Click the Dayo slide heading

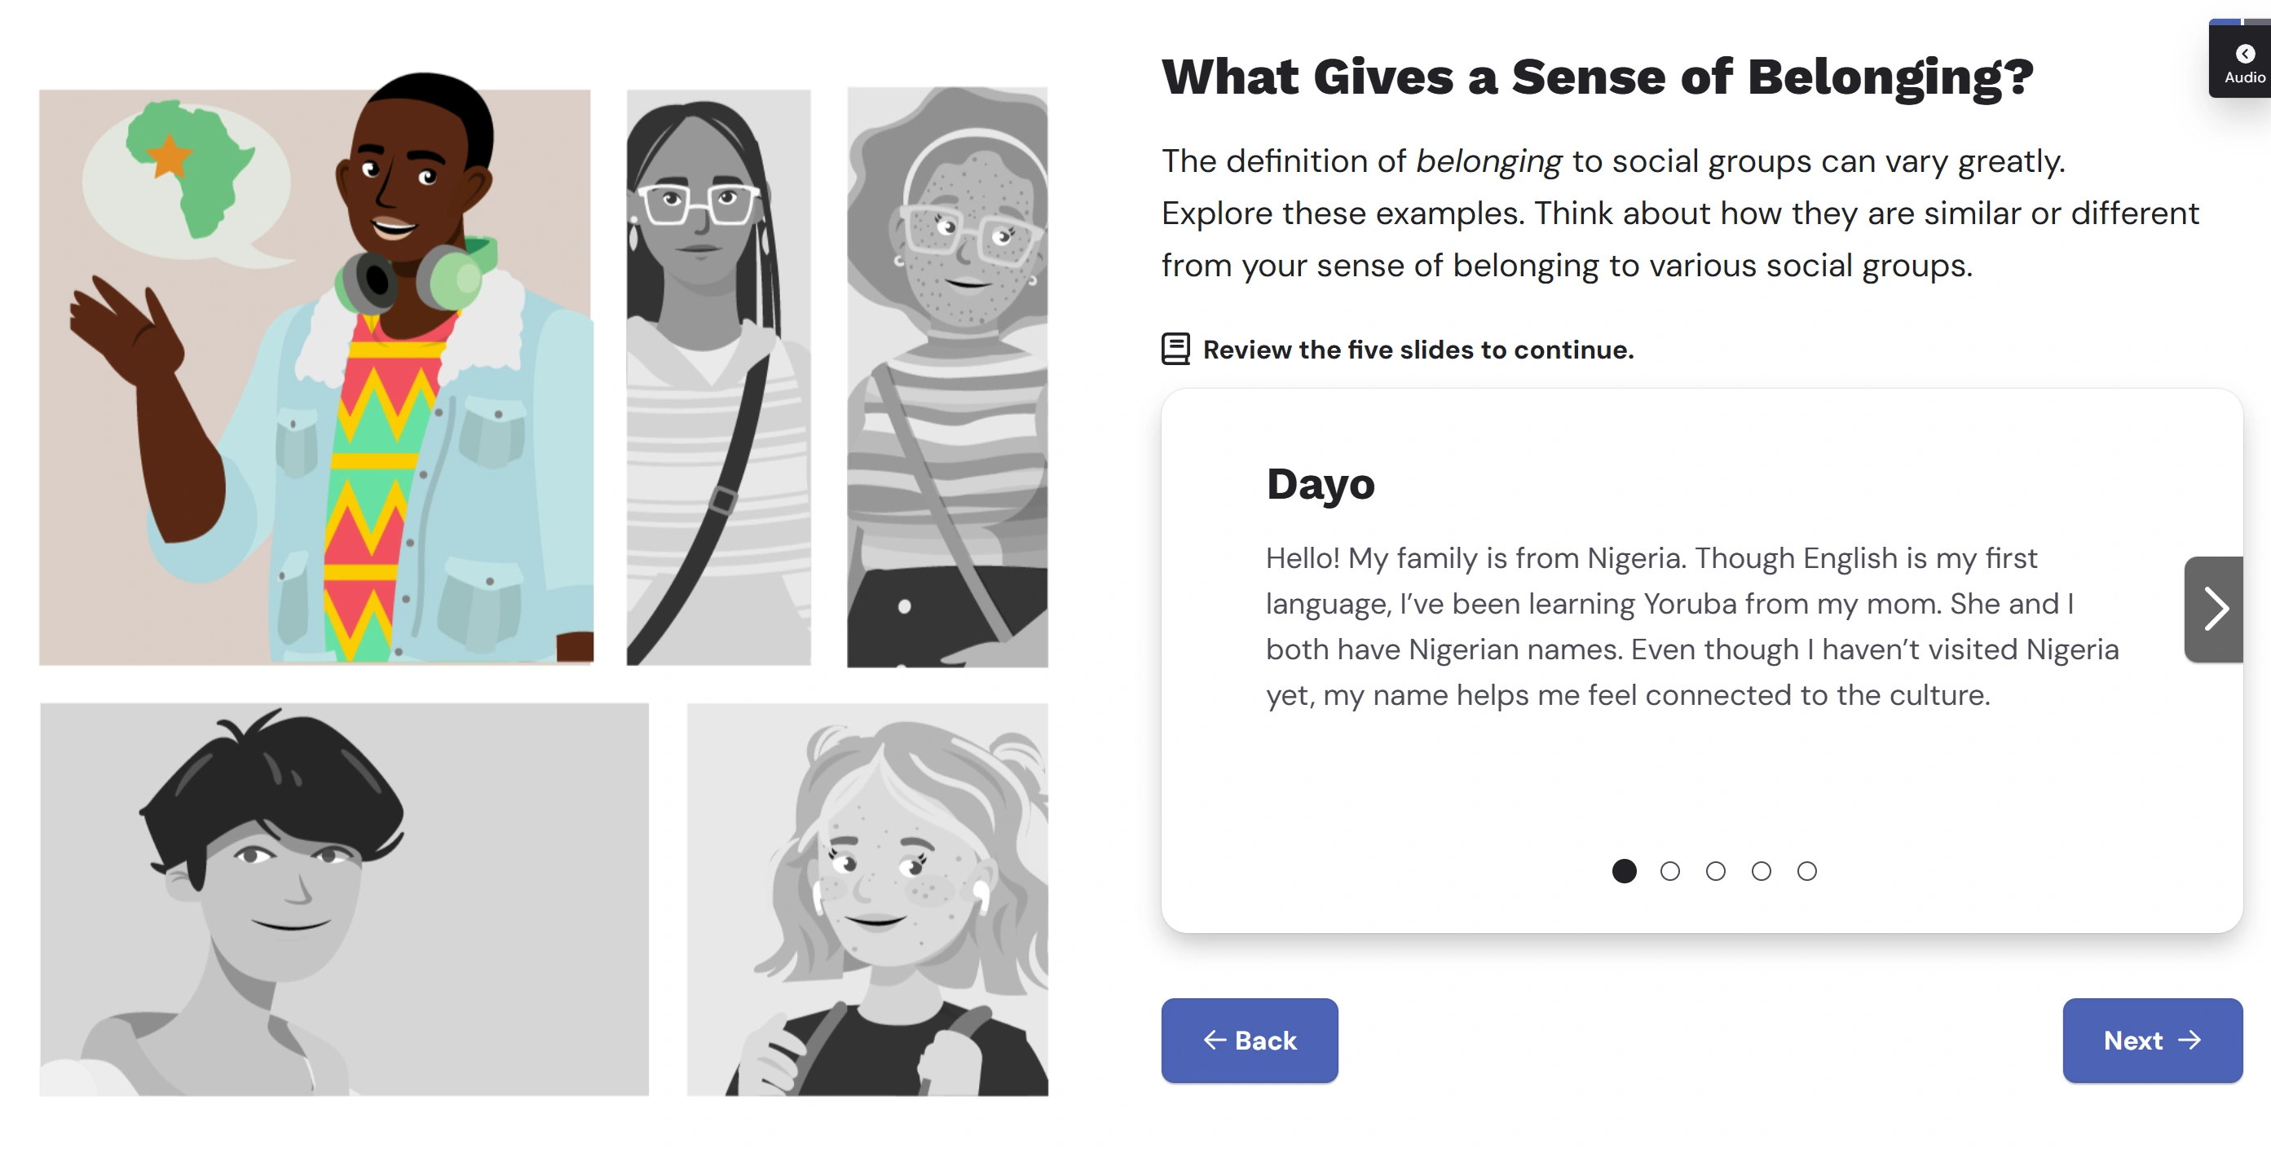click(x=1320, y=484)
